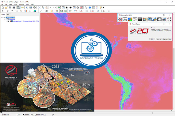Launch the satellite icon in Geomatica toolbar
Image resolution: width=175 pixels, height=116 pixels.
pyautogui.click(x=154, y=19)
